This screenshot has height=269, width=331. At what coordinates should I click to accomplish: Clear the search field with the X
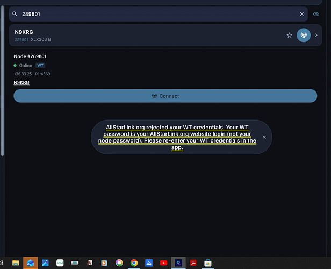pos(301,14)
